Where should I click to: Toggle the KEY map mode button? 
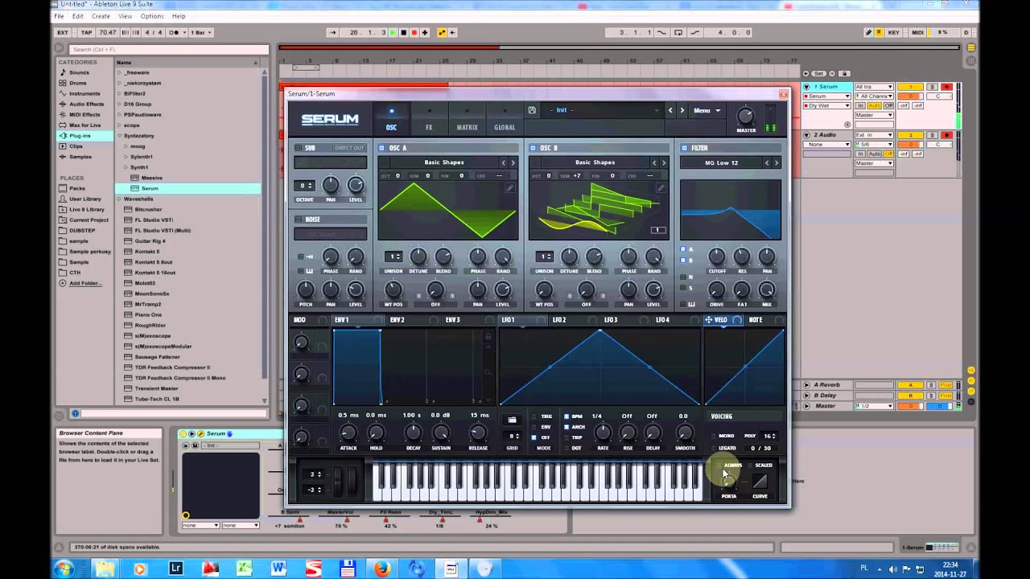(894, 33)
